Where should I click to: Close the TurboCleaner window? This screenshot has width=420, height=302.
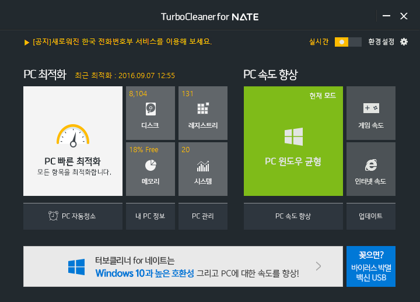(404, 16)
